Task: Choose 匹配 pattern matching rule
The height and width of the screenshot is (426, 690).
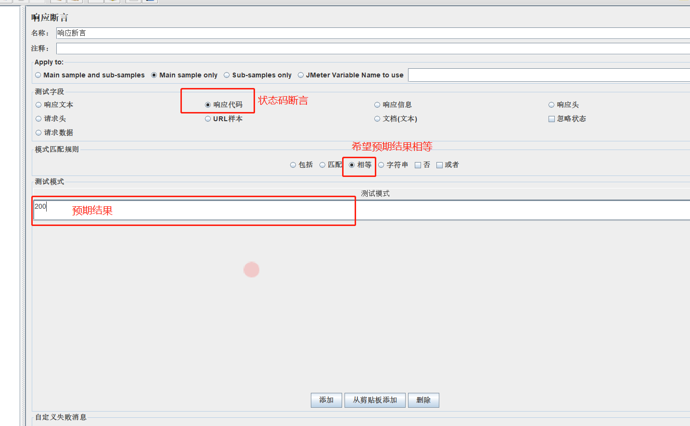Action: [x=331, y=165]
